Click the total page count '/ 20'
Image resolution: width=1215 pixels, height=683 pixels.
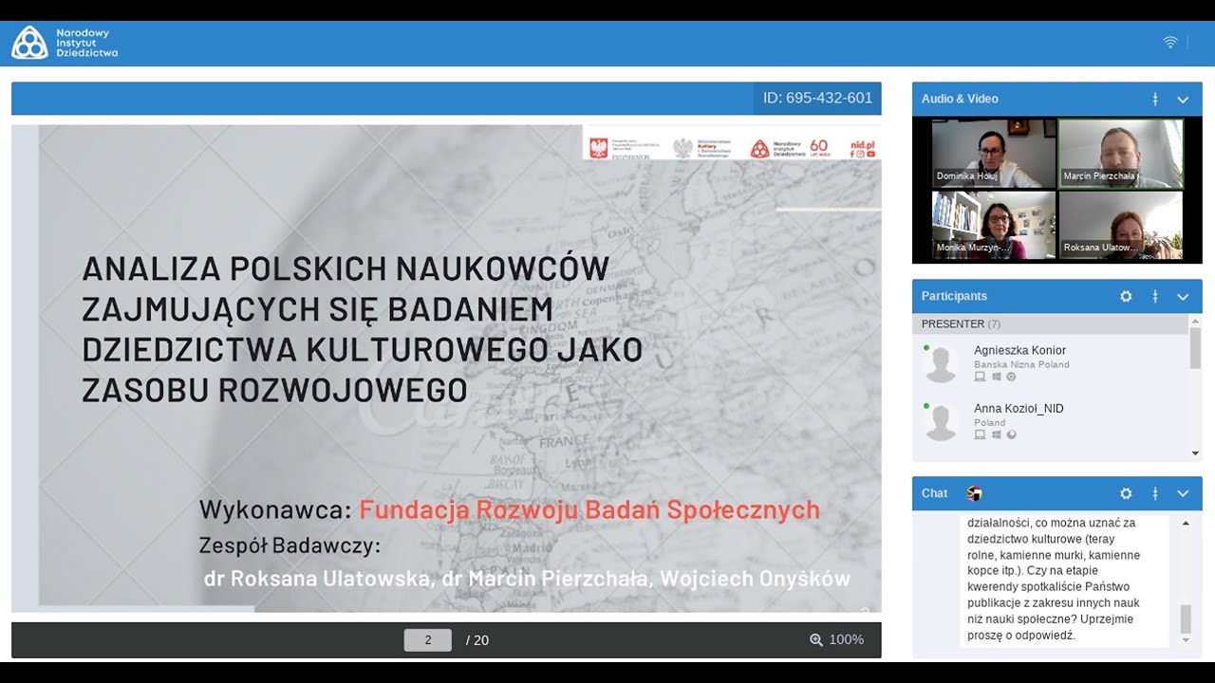tap(477, 640)
